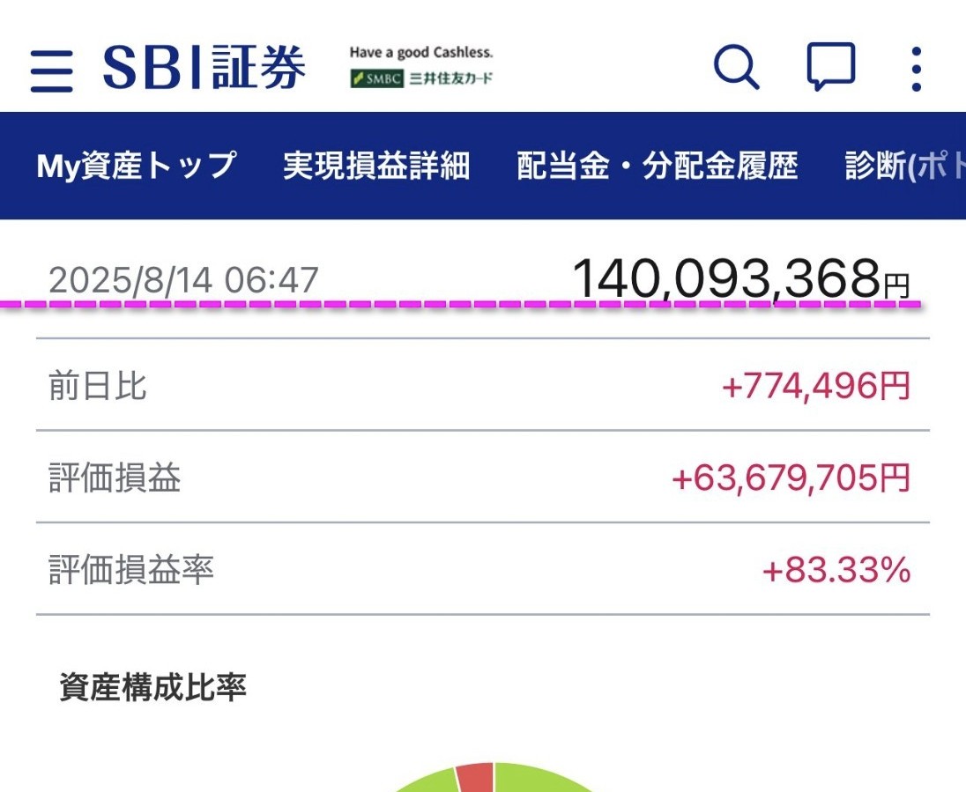Viewport: 966px width, 792px height.
Task: Select the 前日比 row
Action: [x=483, y=385]
